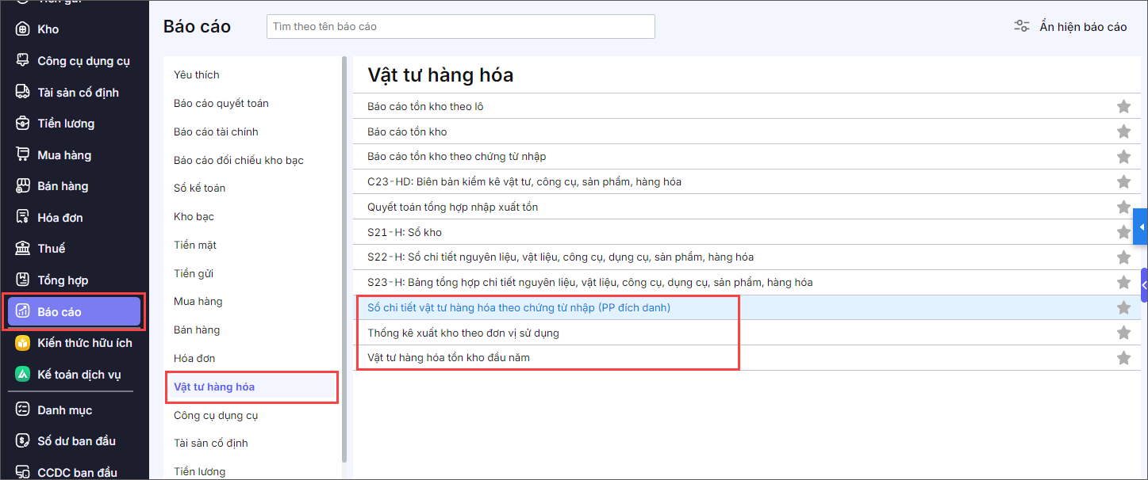
Task: Select Tiền mặt report category
Action: point(195,245)
